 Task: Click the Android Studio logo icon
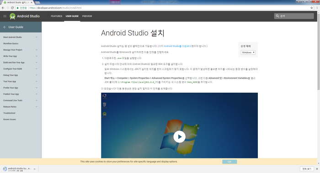tap(12, 16)
